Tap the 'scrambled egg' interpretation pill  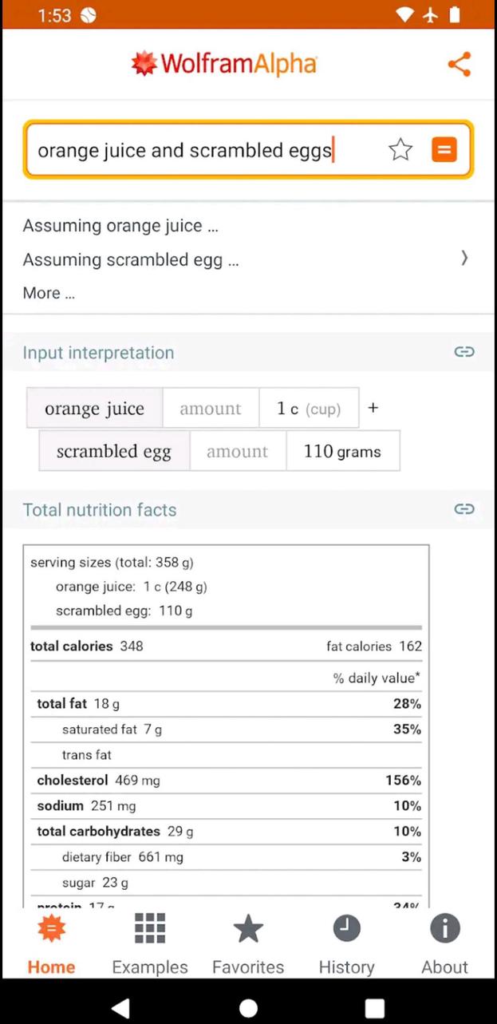click(x=113, y=451)
